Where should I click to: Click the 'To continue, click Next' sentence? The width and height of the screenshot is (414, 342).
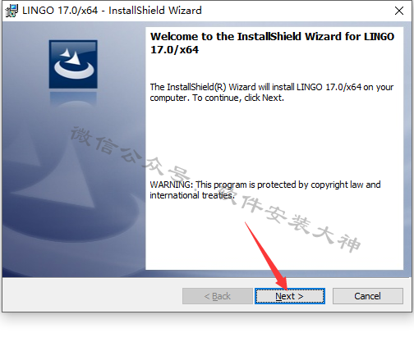tap(238, 98)
